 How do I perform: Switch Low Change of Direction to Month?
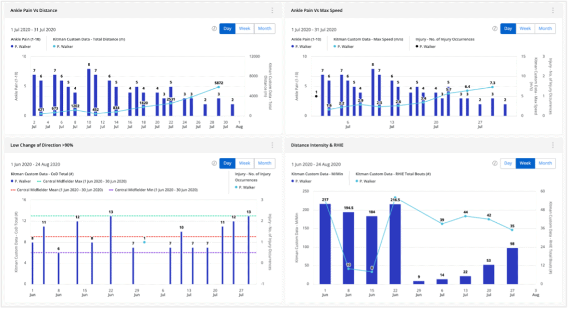pos(264,163)
